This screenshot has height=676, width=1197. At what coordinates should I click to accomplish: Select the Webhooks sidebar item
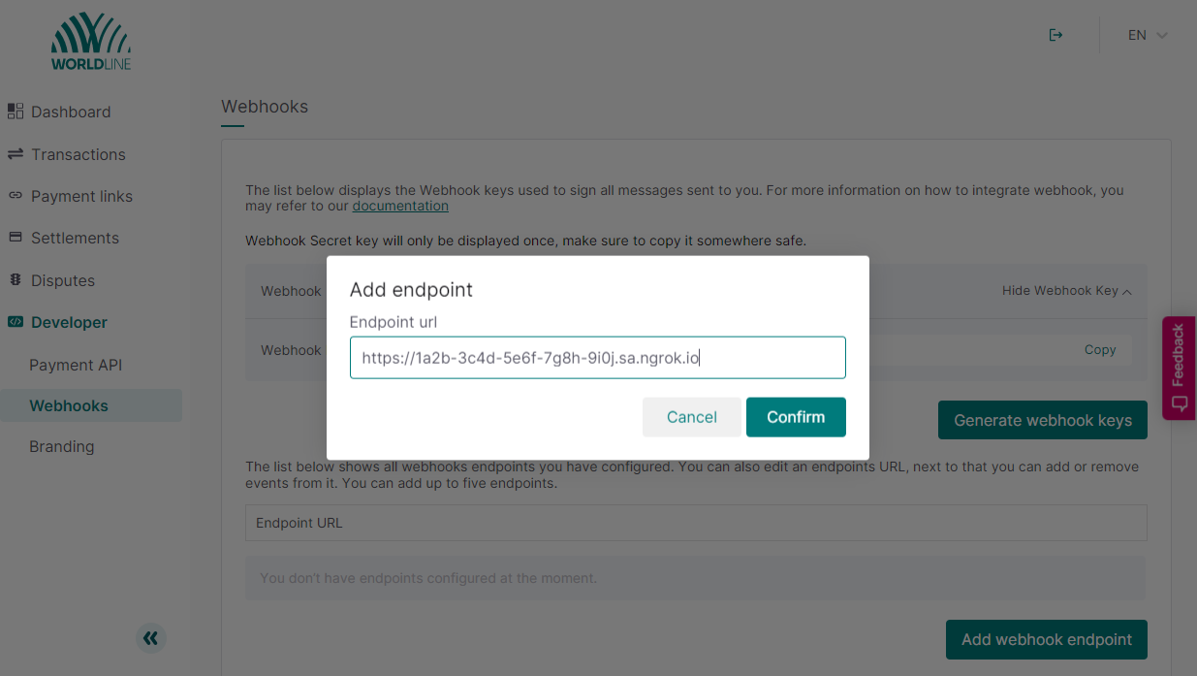pyautogui.click(x=67, y=405)
